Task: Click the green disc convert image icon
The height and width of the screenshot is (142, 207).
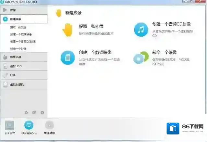Action: tap(140, 58)
